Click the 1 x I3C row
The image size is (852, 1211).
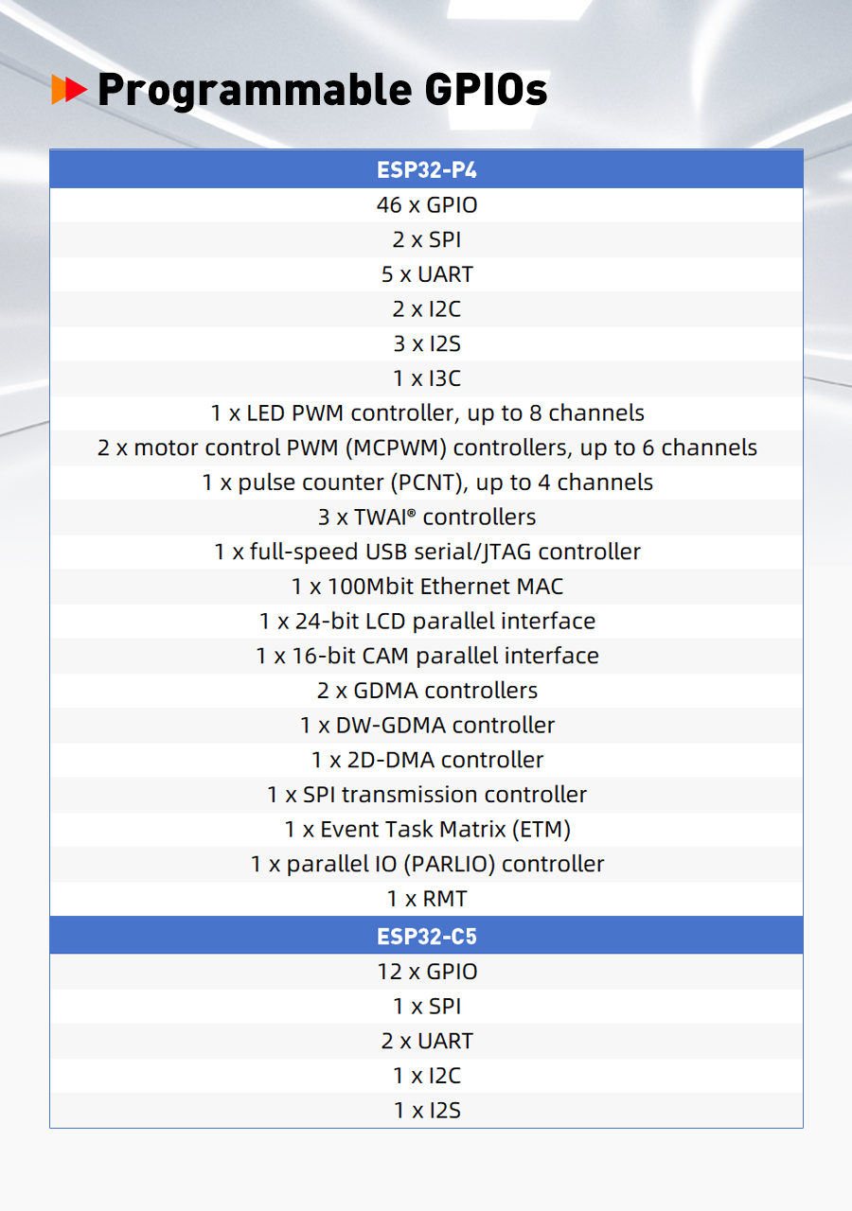coord(426,378)
